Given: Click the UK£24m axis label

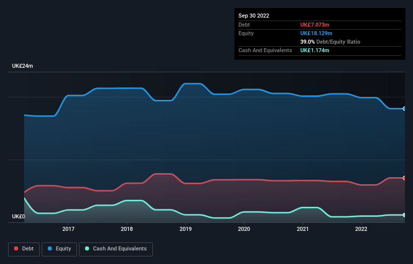Looking at the screenshot, I should click(23, 66).
